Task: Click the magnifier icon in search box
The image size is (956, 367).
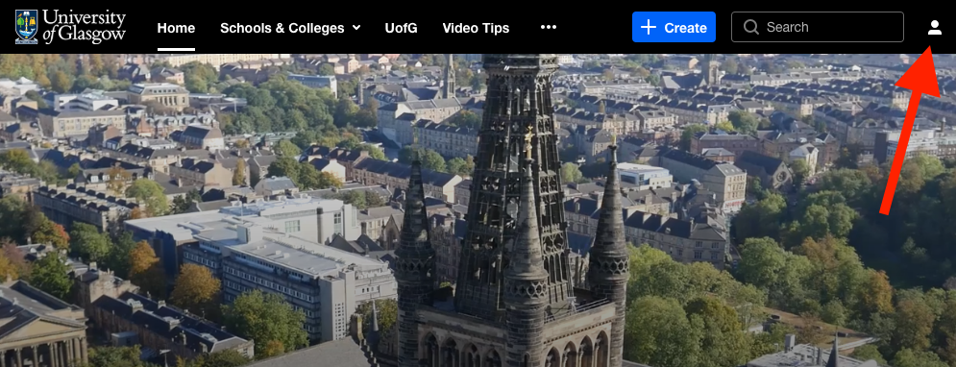Action: (751, 28)
